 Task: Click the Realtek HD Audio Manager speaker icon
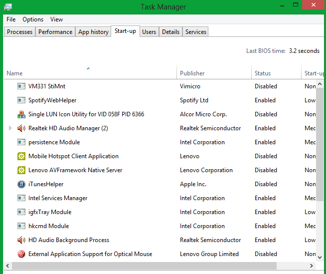(21, 128)
